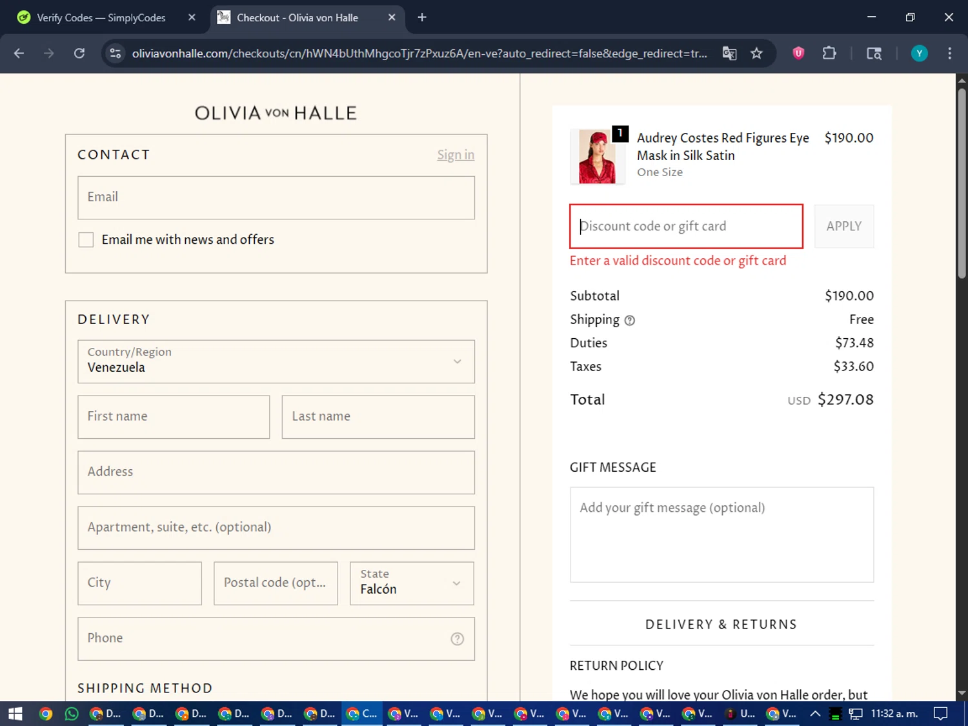Open pinned Chrome icon in taskbar

pyautogui.click(x=45, y=714)
